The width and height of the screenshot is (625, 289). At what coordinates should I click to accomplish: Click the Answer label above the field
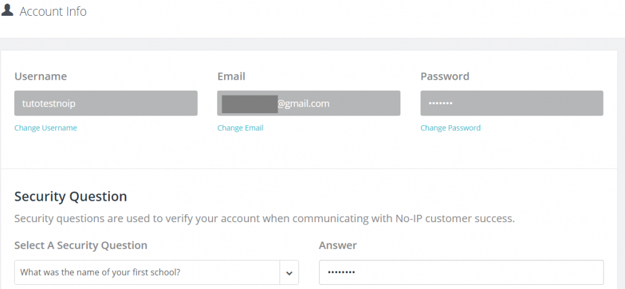[338, 245]
